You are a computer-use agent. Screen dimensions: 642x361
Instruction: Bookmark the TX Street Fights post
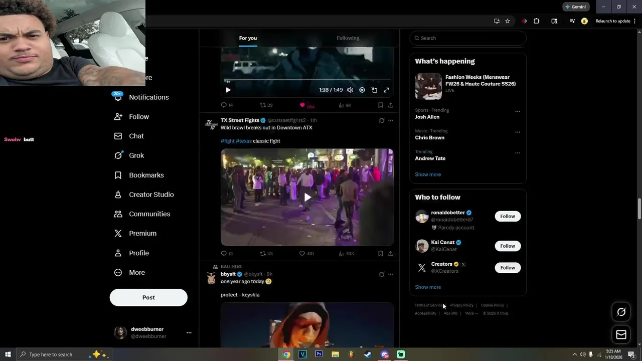(380, 254)
